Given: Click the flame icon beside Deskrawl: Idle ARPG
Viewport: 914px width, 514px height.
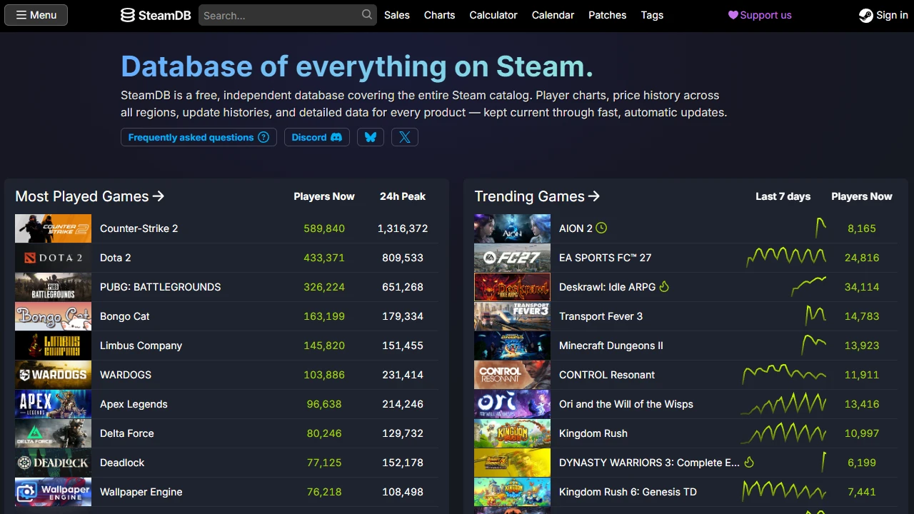Looking at the screenshot, I should pyautogui.click(x=664, y=286).
